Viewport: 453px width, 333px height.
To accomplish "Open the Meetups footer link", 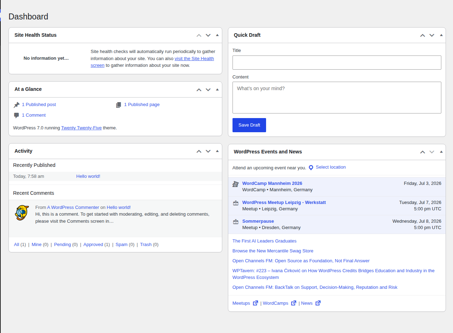I will 241,303.
